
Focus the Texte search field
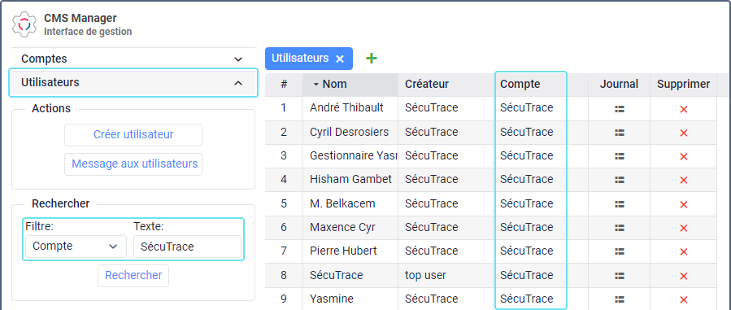(187, 247)
